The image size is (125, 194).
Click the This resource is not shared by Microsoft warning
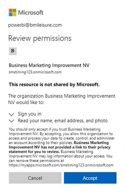[x=54, y=84]
